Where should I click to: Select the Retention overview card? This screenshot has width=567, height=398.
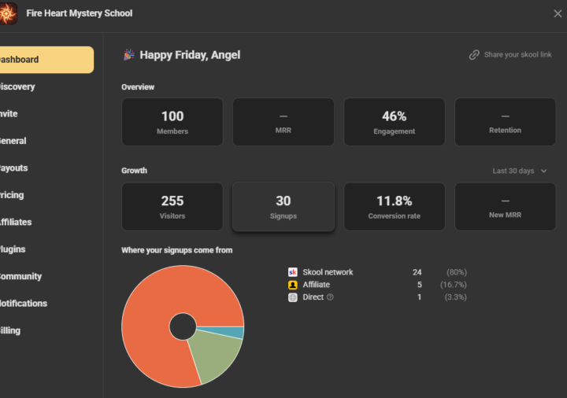[505, 122]
